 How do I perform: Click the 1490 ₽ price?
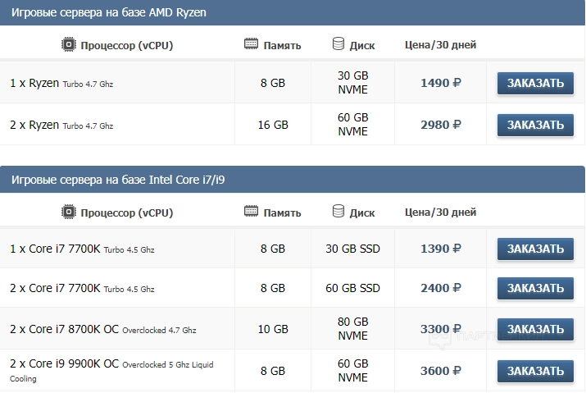440,83
